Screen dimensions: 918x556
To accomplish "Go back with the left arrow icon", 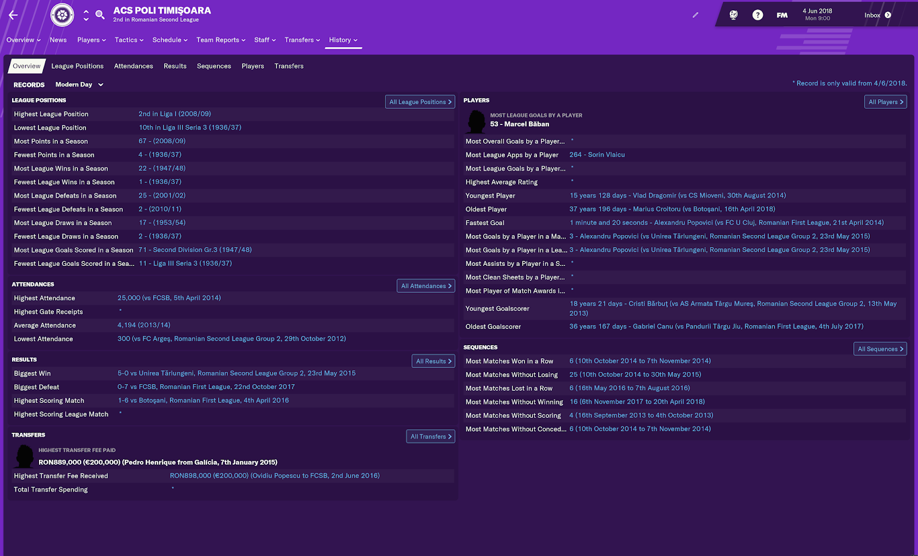I will 13,15.
